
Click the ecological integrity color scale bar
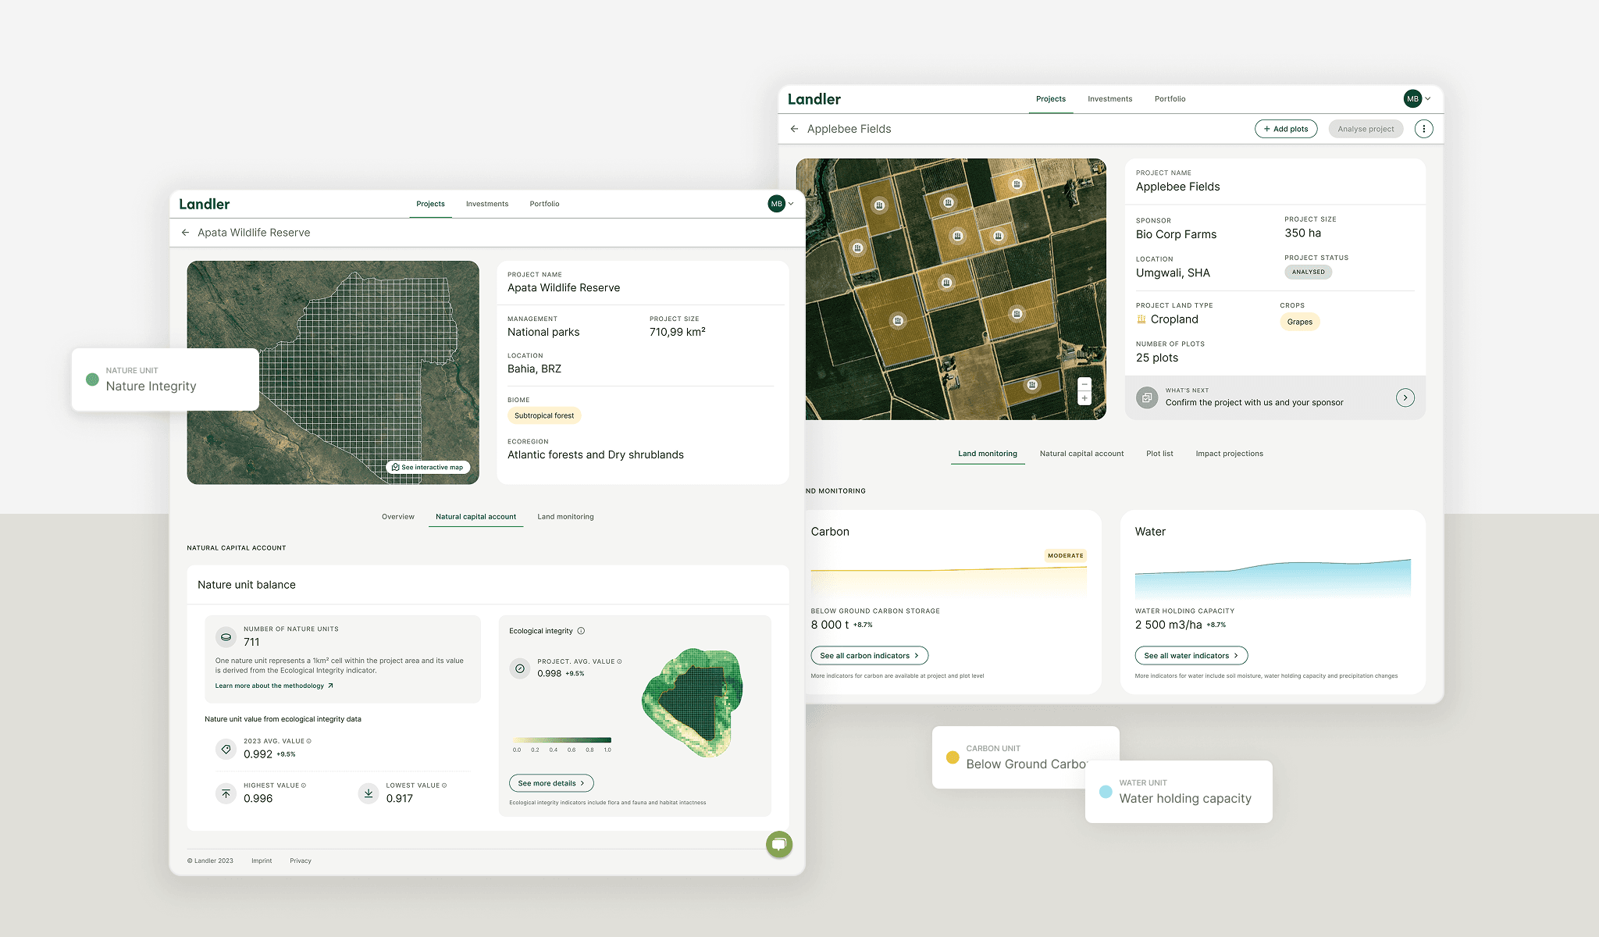(x=562, y=739)
